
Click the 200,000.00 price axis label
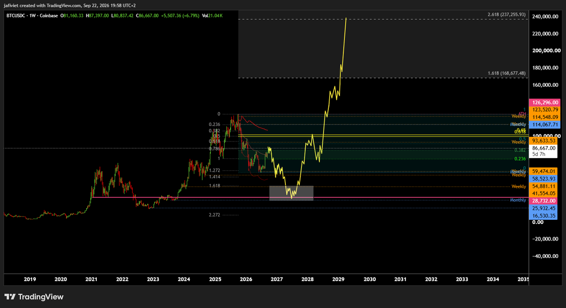(x=546, y=50)
